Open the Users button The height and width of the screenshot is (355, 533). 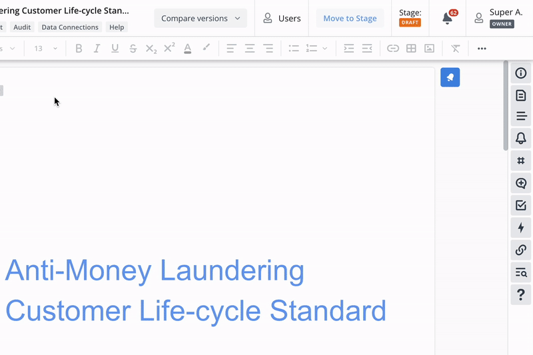[x=282, y=19]
